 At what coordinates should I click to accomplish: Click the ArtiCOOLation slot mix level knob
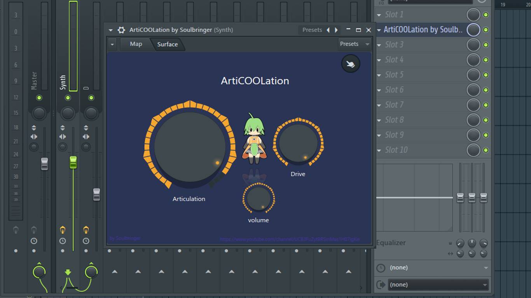click(x=473, y=30)
